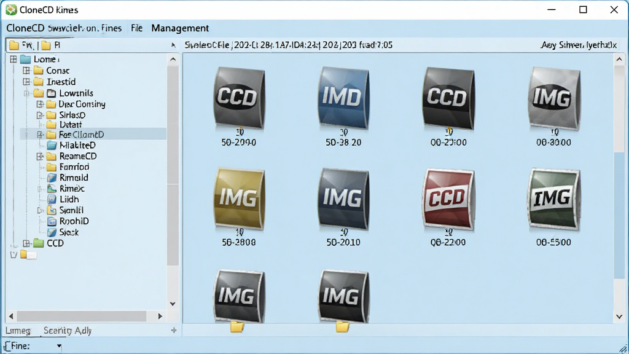Open the CCD file labeled 50-2990

pyautogui.click(x=239, y=98)
